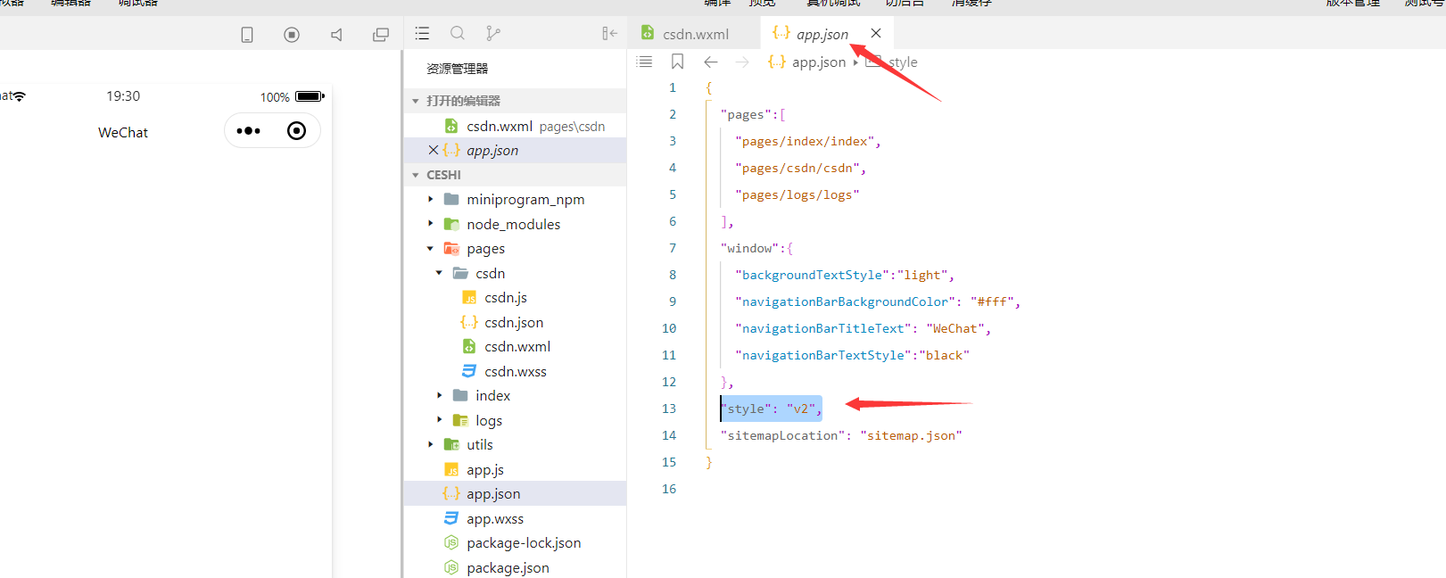The height and width of the screenshot is (578, 1446).
Task: Click "backgroundTextStyle" on line 8
Action: coord(812,275)
